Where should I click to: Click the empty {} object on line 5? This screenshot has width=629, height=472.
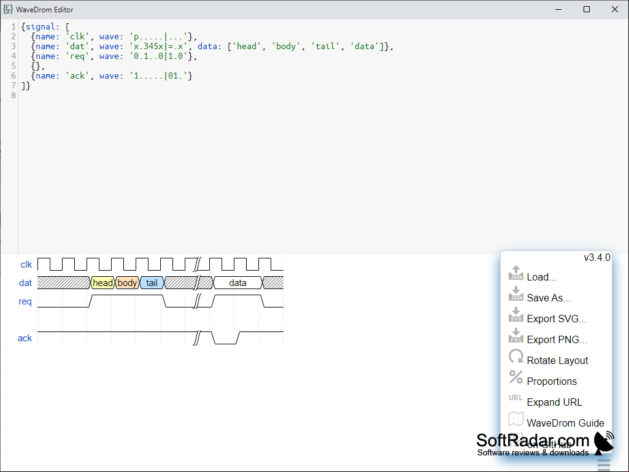point(36,66)
